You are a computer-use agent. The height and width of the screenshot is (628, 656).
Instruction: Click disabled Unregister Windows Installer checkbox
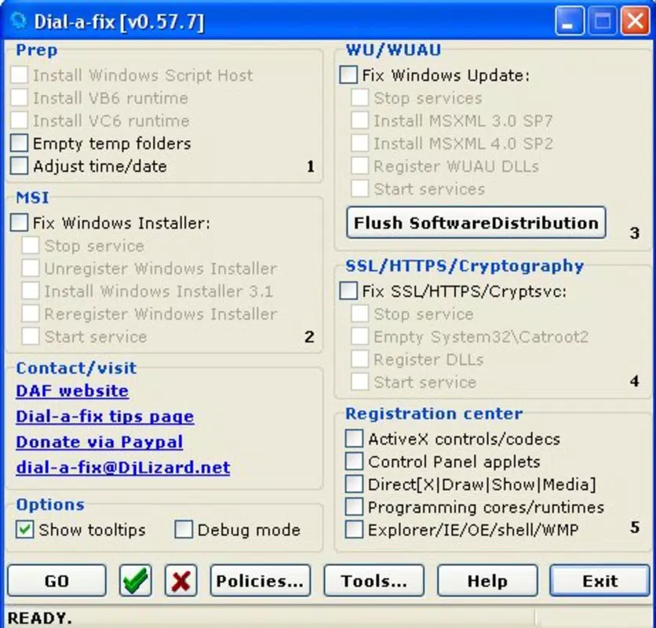(x=31, y=268)
